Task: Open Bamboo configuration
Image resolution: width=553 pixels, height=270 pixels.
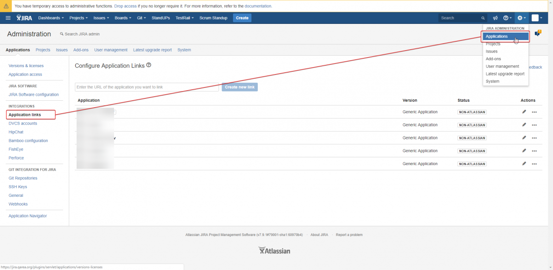Action: coord(28,141)
